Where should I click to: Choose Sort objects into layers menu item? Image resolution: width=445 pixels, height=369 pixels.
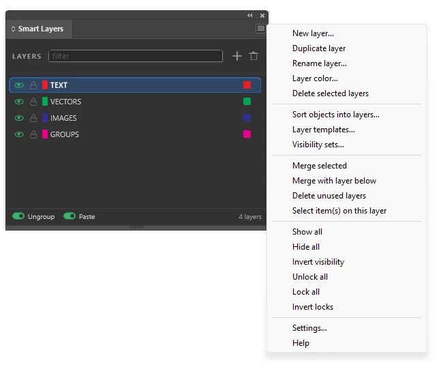pos(336,115)
